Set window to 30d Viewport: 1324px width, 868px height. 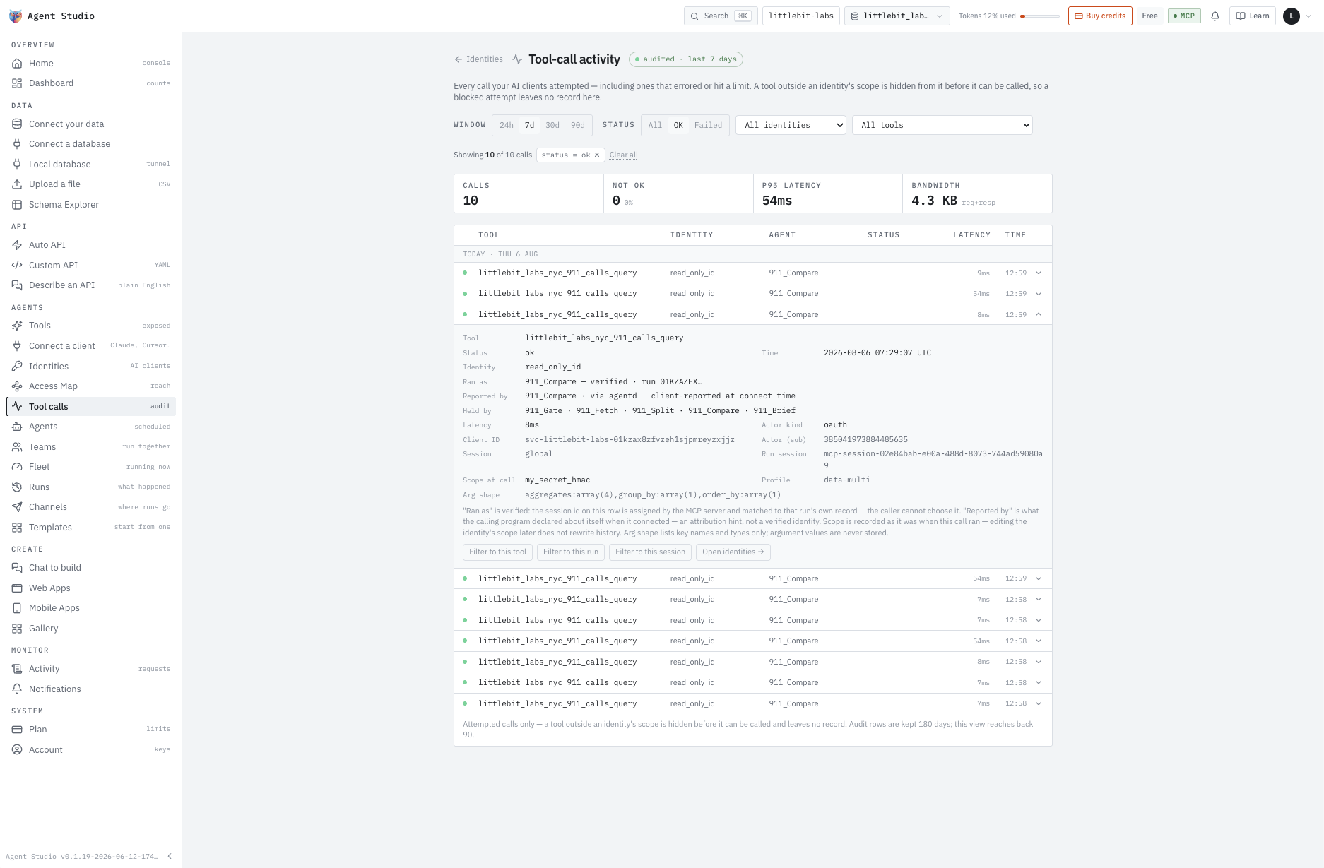552,125
